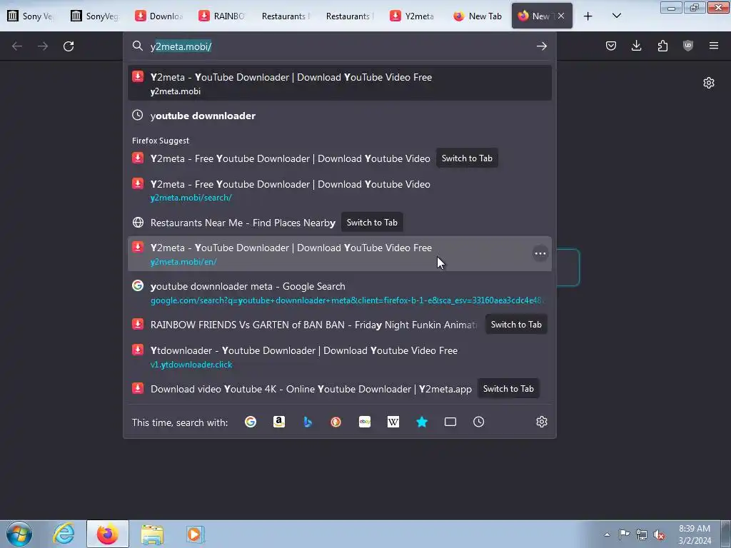Click Switch to Tab beside RAINBOW FRIENDS
Image resolution: width=731 pixels, height=548 pixels.
click(516, 325)
